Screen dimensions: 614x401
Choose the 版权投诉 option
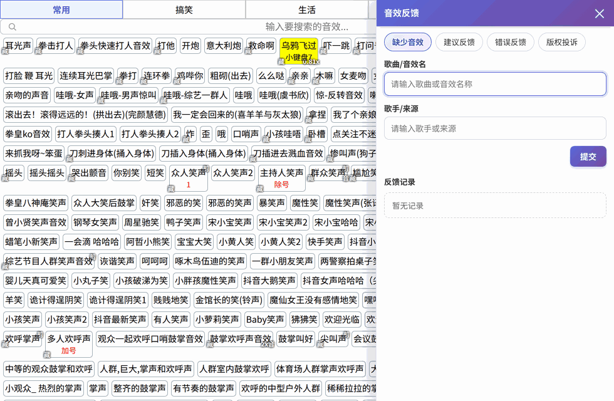tap(561, 43)
